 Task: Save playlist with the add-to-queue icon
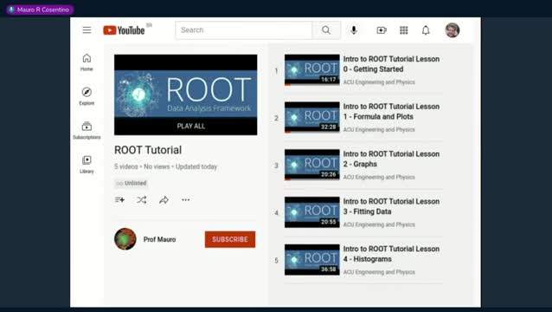(x=119, y=200)
